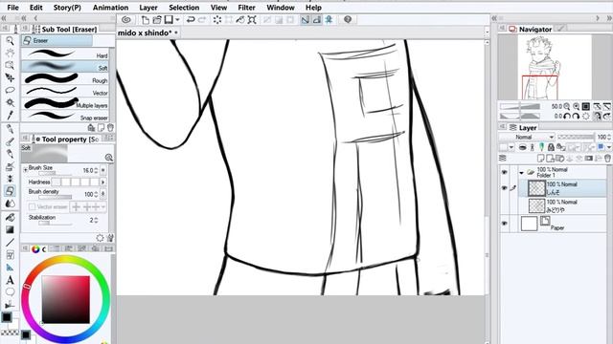Select the Airbrush tool
The width and height of the screenshot is (613, 344).
pyautogui.click(x=10, y=166)
